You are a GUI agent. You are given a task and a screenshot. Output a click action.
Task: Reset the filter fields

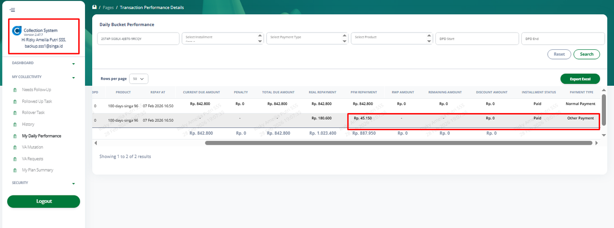point(559,54)
